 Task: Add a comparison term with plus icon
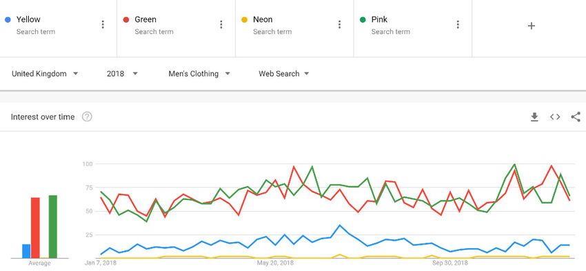[x=531, y=26]
